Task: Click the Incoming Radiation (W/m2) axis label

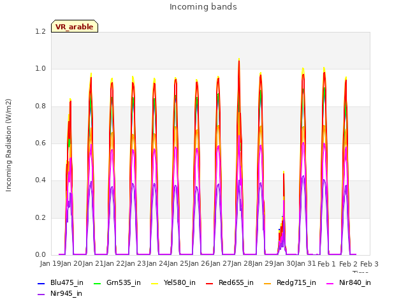Action: 8,145
